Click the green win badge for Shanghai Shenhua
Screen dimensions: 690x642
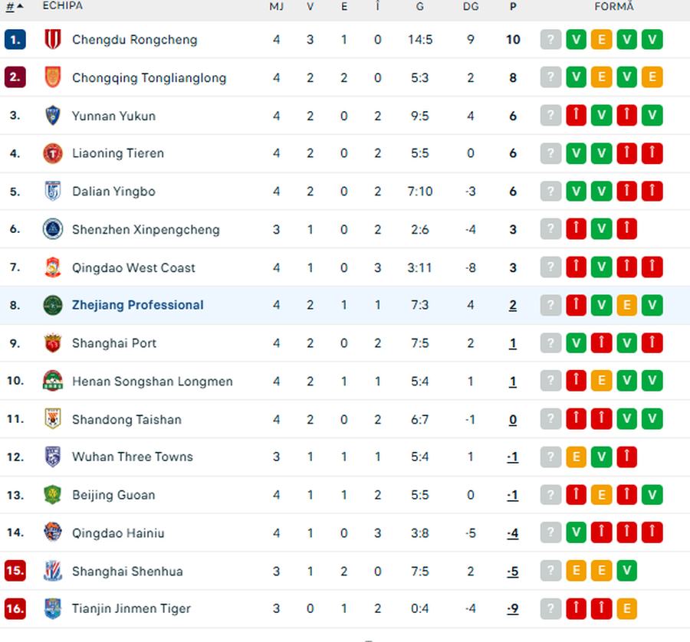(627, 571)
